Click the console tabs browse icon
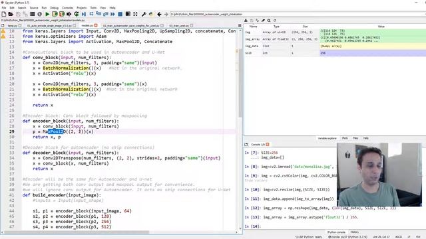The width and height of the screenshot is (426, 239). pos(246,145)
